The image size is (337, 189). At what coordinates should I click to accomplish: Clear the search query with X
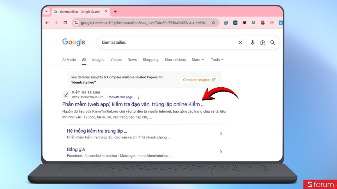click(240, 43)
